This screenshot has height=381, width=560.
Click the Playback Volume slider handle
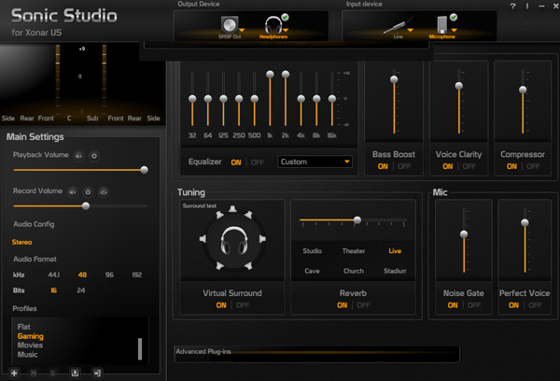coord(145,170)
